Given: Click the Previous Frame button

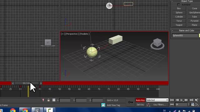Looking at the screenshot, I should [x=177, y=100].
